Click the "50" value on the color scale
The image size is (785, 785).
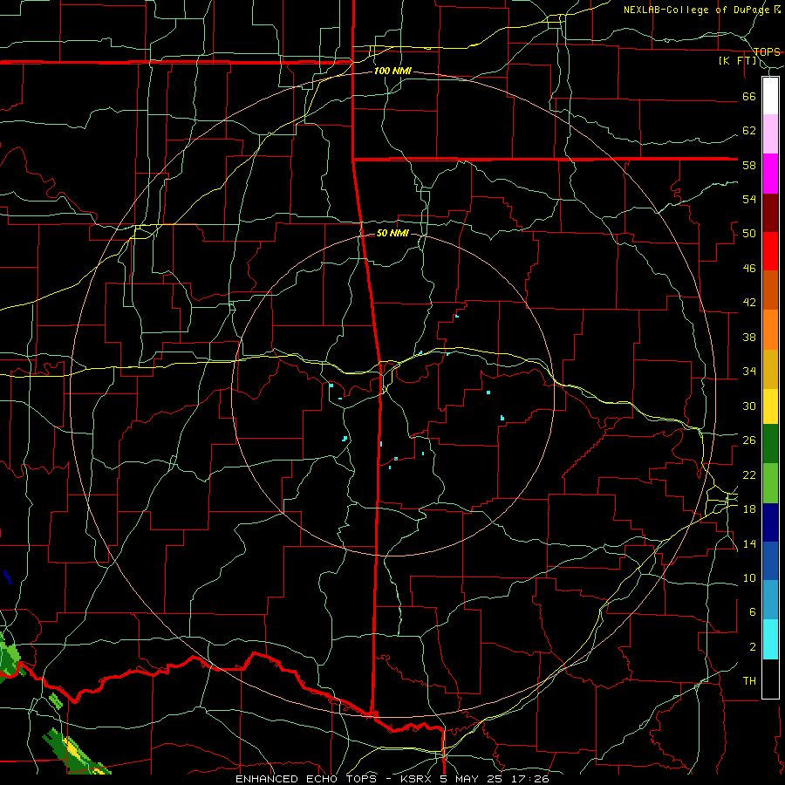pyautogui.click(x=749, y=234)
